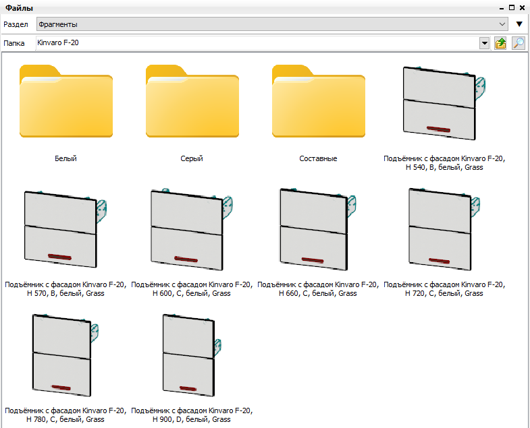Click the Папка field showing Kinvaro F-20
530x428 pixels.
[x=257, y=43]
